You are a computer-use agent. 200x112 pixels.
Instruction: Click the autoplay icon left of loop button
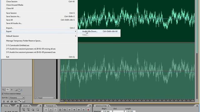click(x=3, y=90)
